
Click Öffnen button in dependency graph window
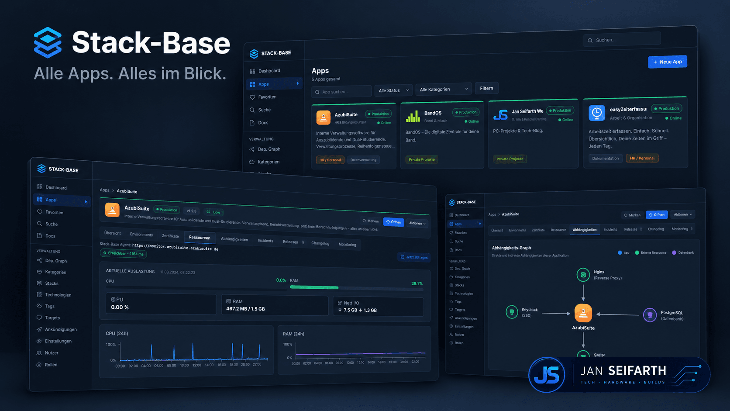(x=657, y=214)
